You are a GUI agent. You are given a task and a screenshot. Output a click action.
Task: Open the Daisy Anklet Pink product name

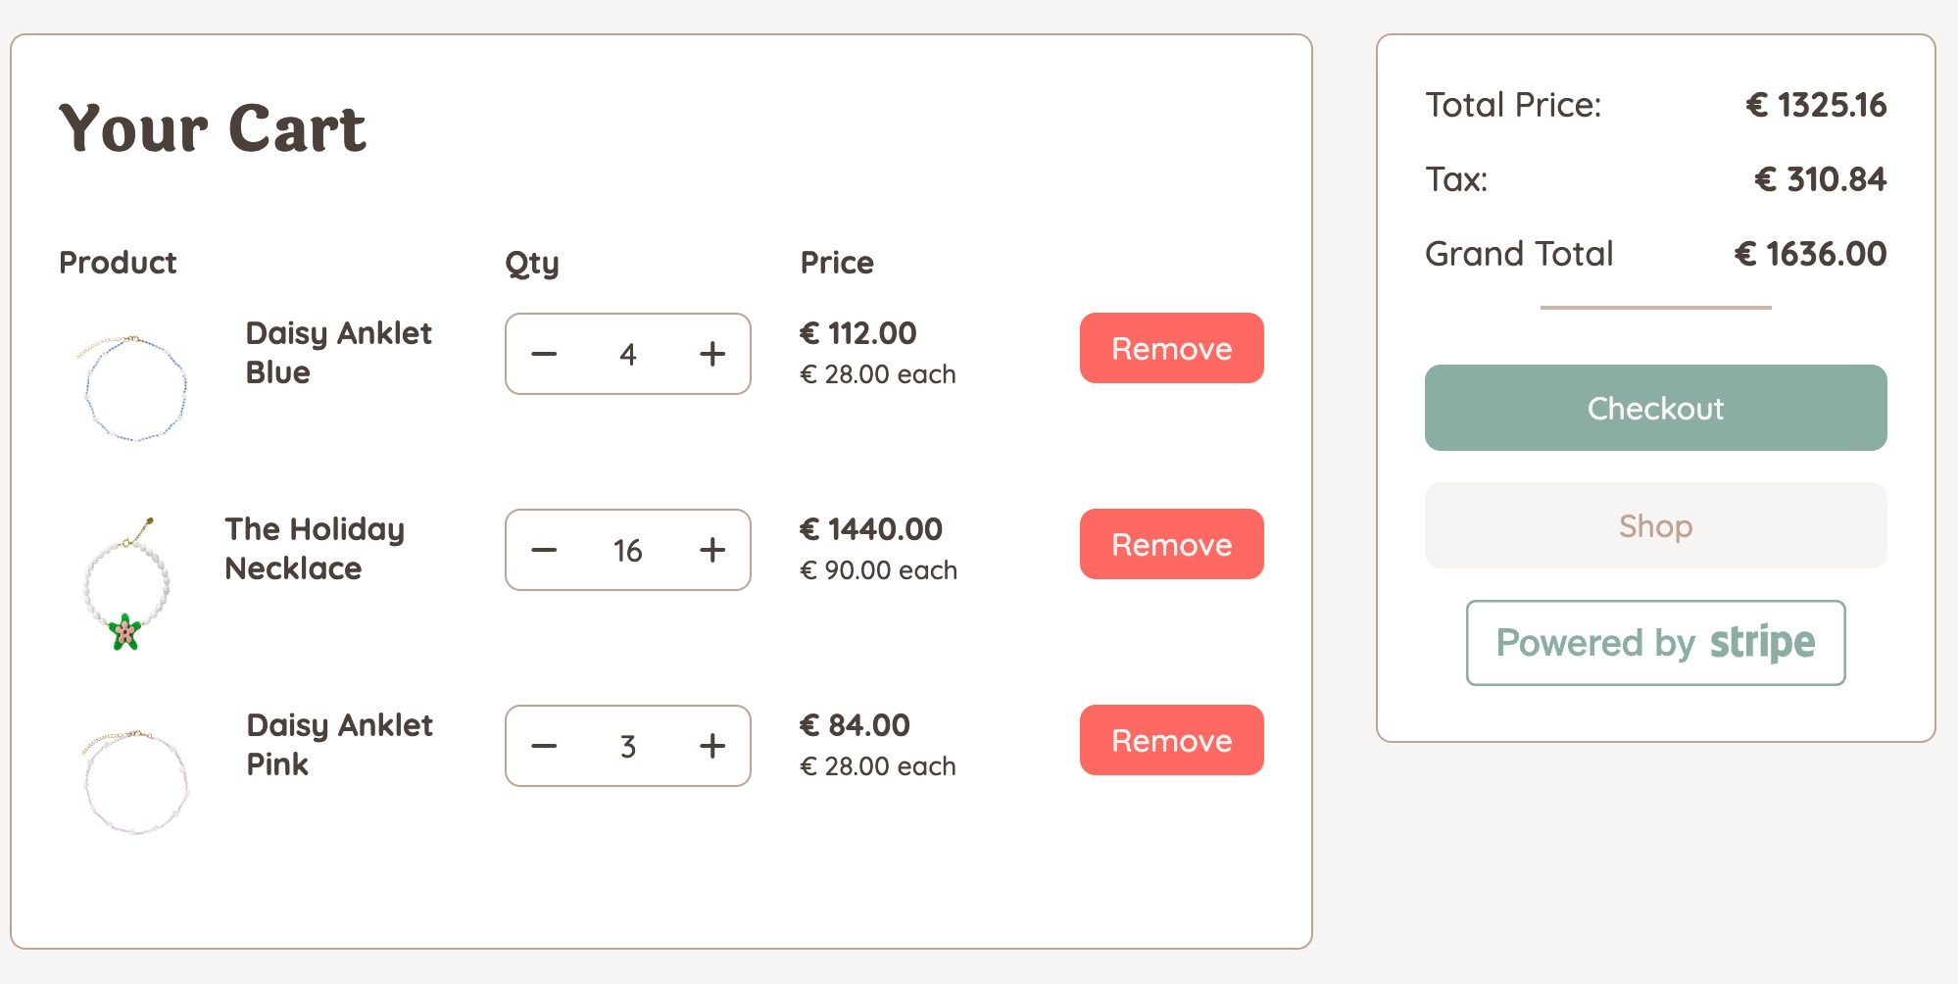click(x=339, y=745)
